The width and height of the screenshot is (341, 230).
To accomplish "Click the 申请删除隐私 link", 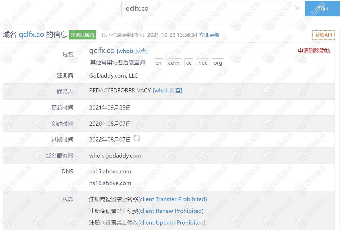I will point(314,51).
